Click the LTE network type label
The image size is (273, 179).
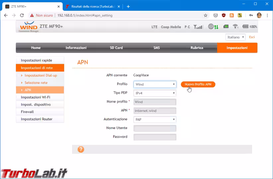click(154, 27)
